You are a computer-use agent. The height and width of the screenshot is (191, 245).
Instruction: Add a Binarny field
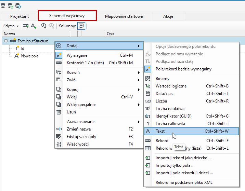pos(192,79)
